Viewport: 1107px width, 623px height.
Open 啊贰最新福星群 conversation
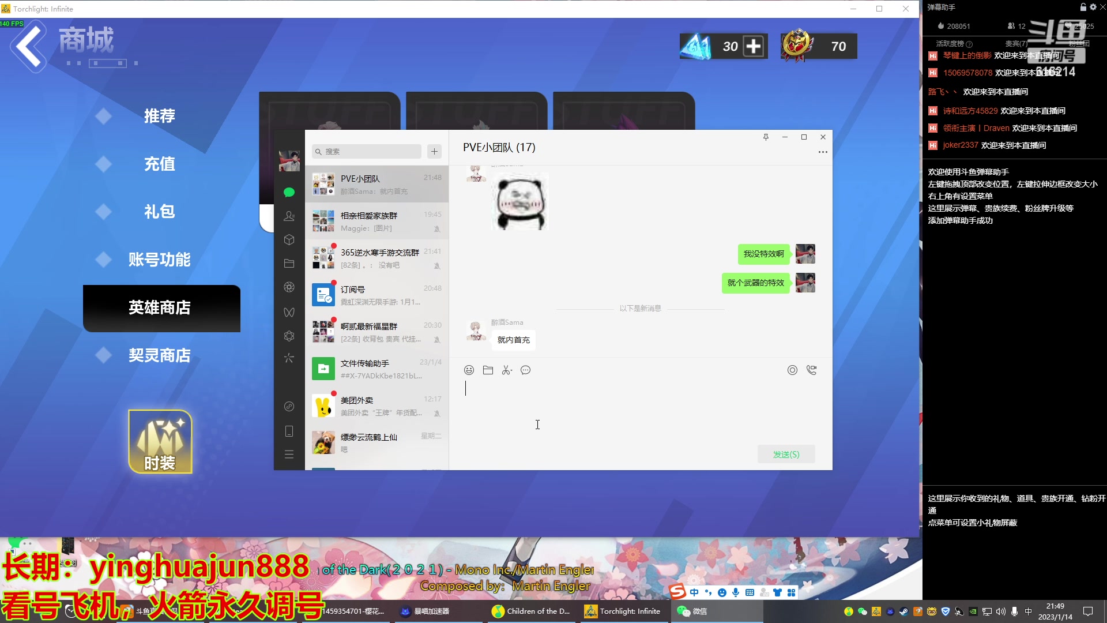(377, 332)
